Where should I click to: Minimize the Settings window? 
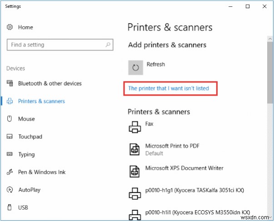pos(231,6)
